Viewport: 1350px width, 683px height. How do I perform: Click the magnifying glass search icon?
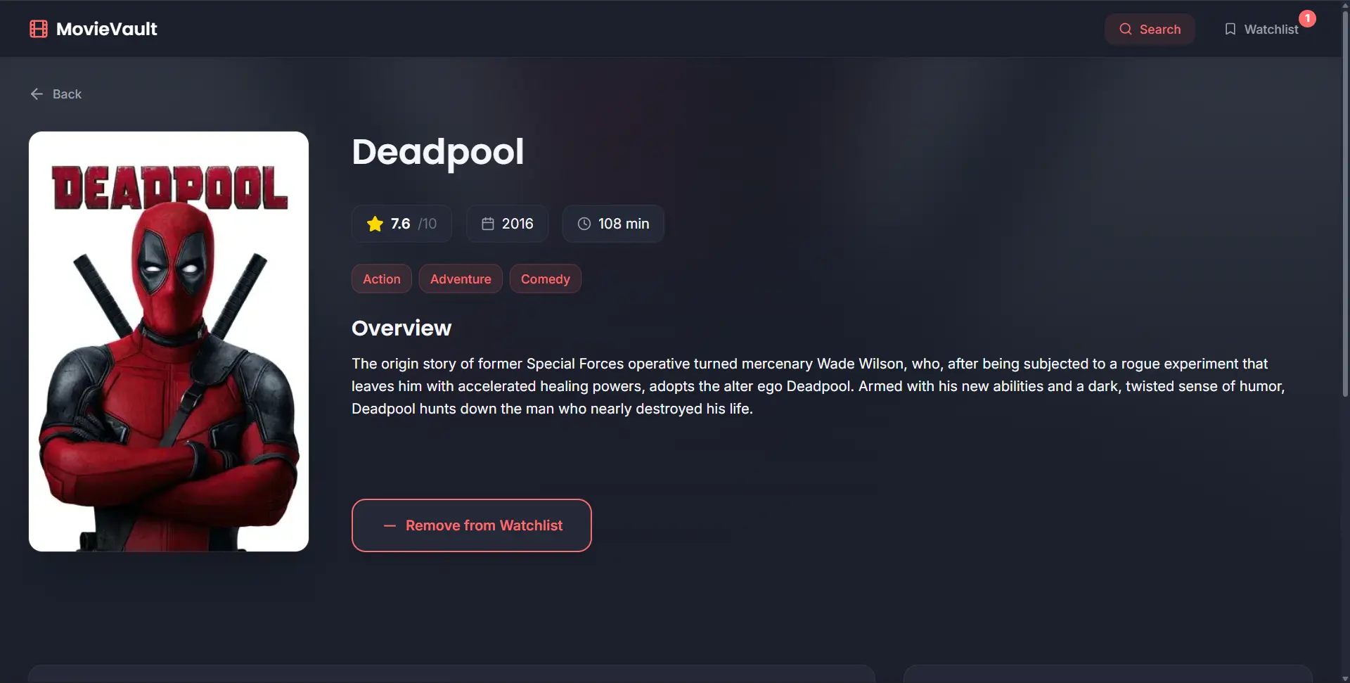(1126, 29)
